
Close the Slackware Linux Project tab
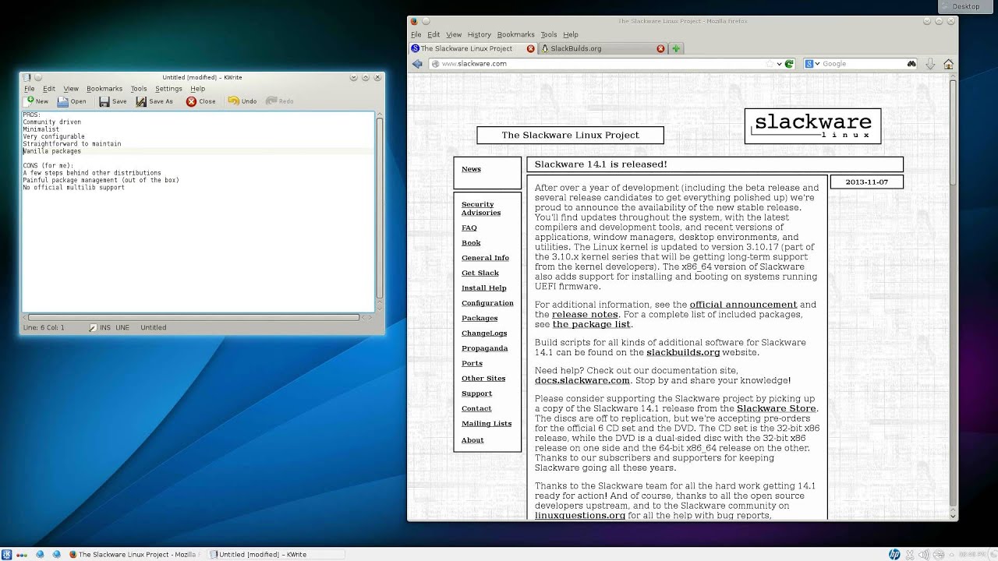(x=531, y=48)
